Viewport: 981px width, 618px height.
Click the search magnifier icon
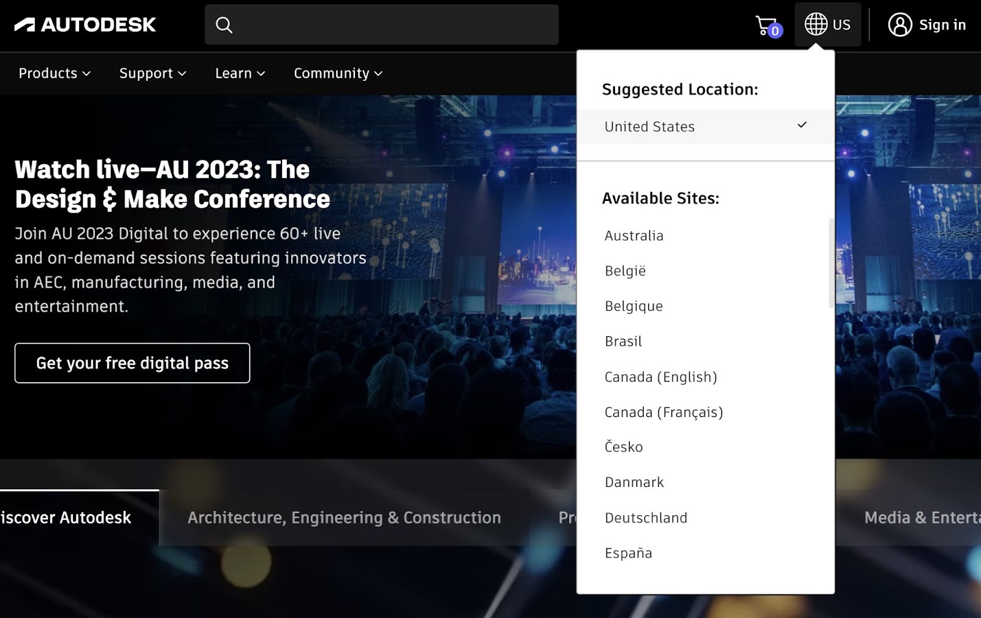click(224, 25)
